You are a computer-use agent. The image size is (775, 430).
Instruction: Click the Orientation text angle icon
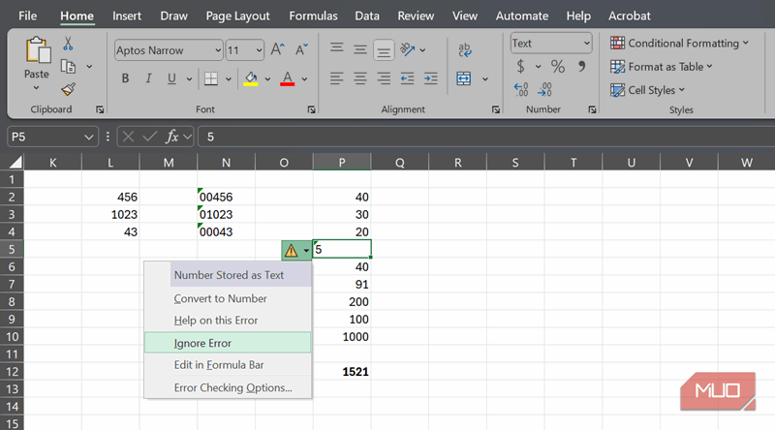click(408, 49)
